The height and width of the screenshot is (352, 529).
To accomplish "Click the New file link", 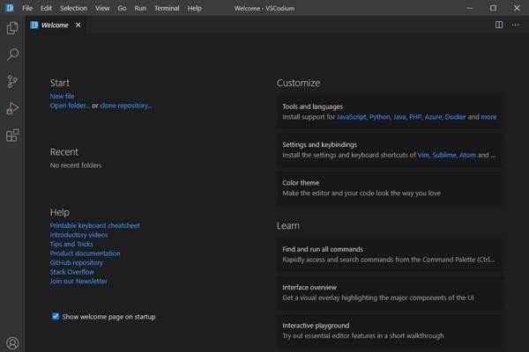I will click(x=62, y=96).
